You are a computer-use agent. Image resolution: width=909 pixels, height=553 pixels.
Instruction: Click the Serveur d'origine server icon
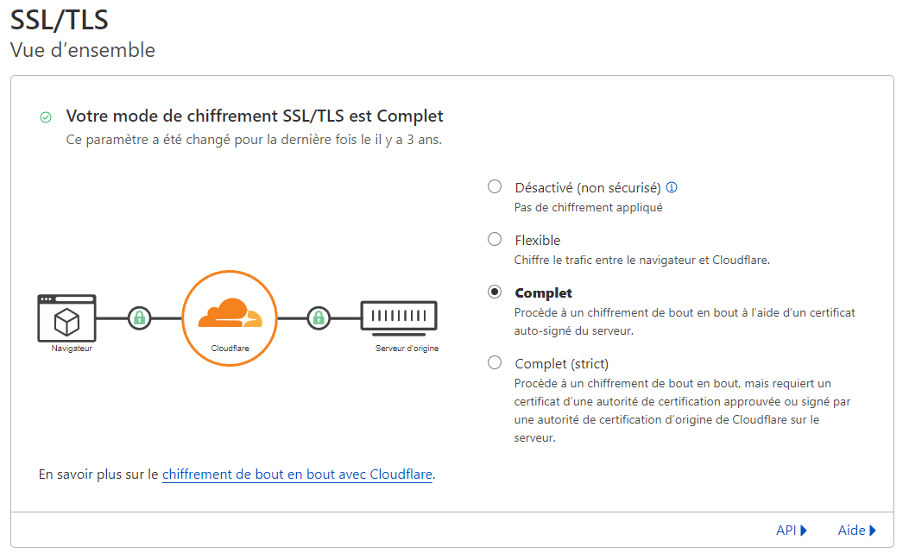click(398, 318)
